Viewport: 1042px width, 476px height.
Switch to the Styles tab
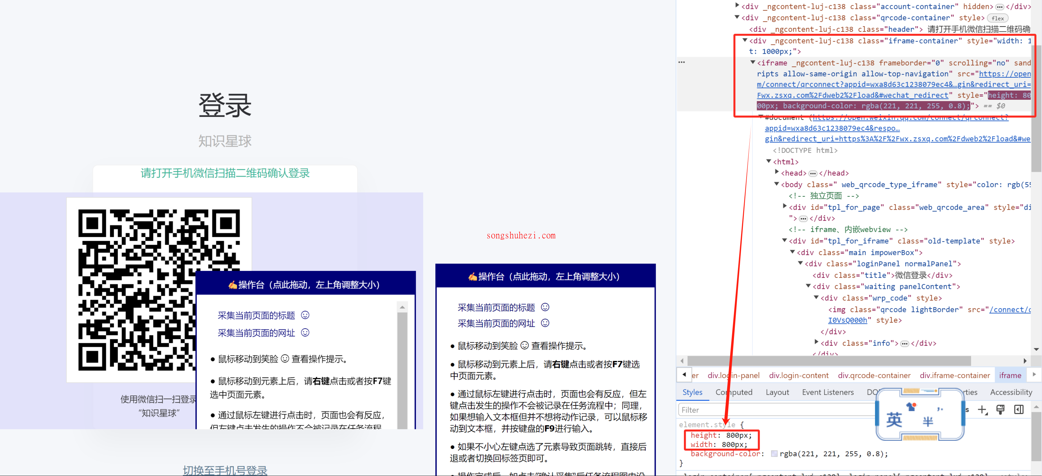(692, 392)
